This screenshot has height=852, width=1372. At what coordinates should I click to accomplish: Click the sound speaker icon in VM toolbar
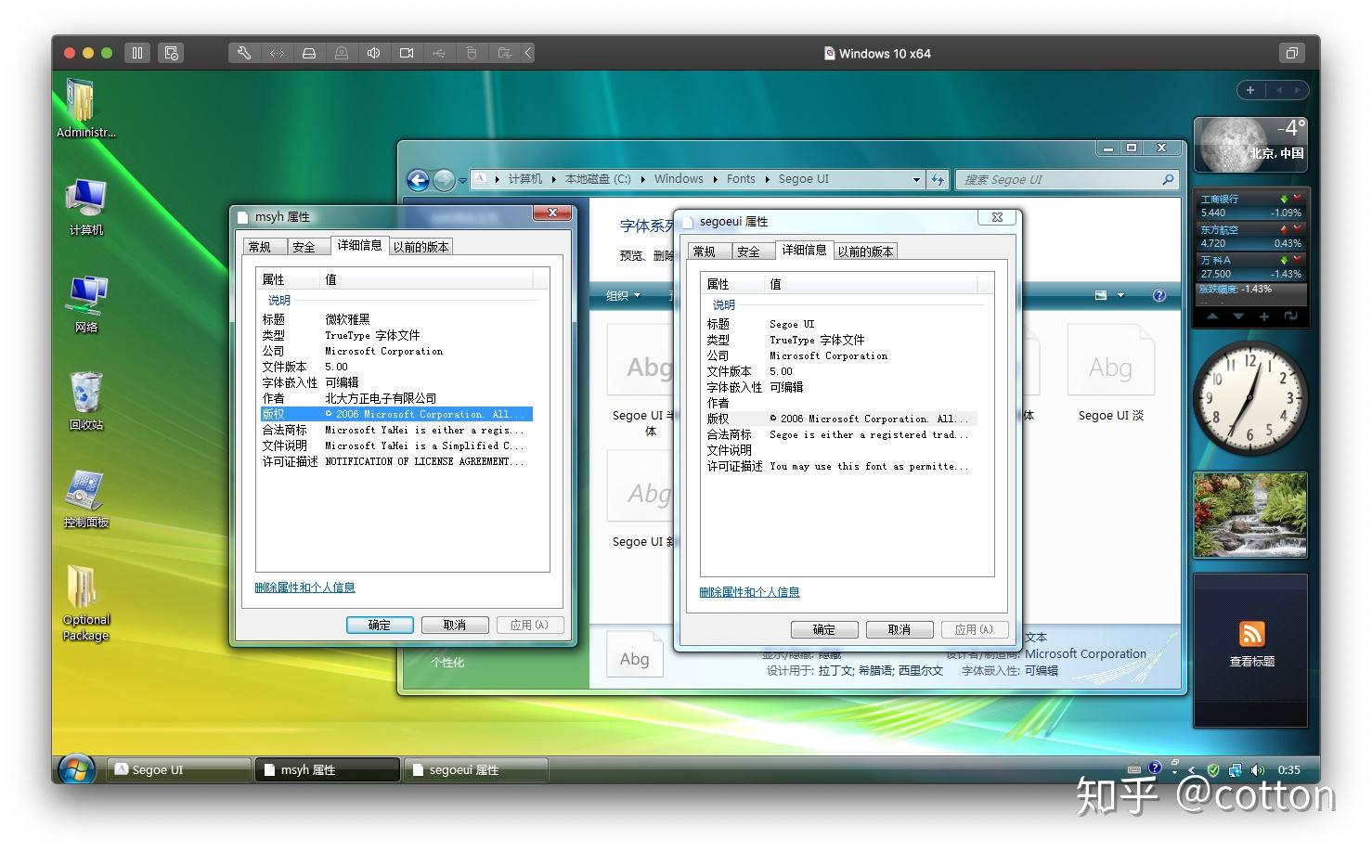point(374,53)
